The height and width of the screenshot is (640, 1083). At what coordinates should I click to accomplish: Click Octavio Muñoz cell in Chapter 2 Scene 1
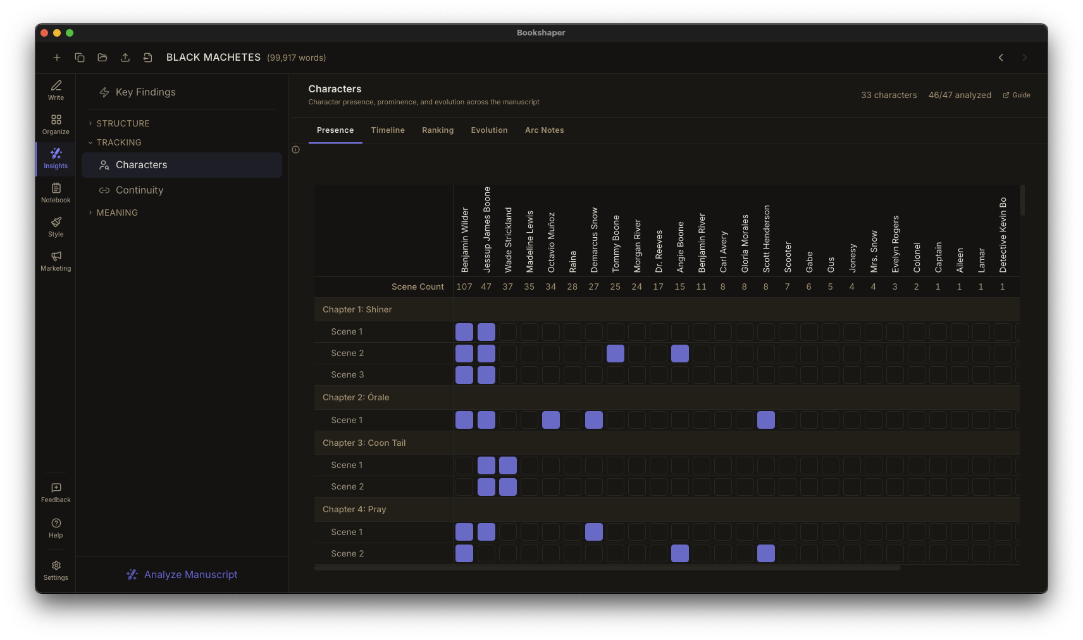[551, 420]
